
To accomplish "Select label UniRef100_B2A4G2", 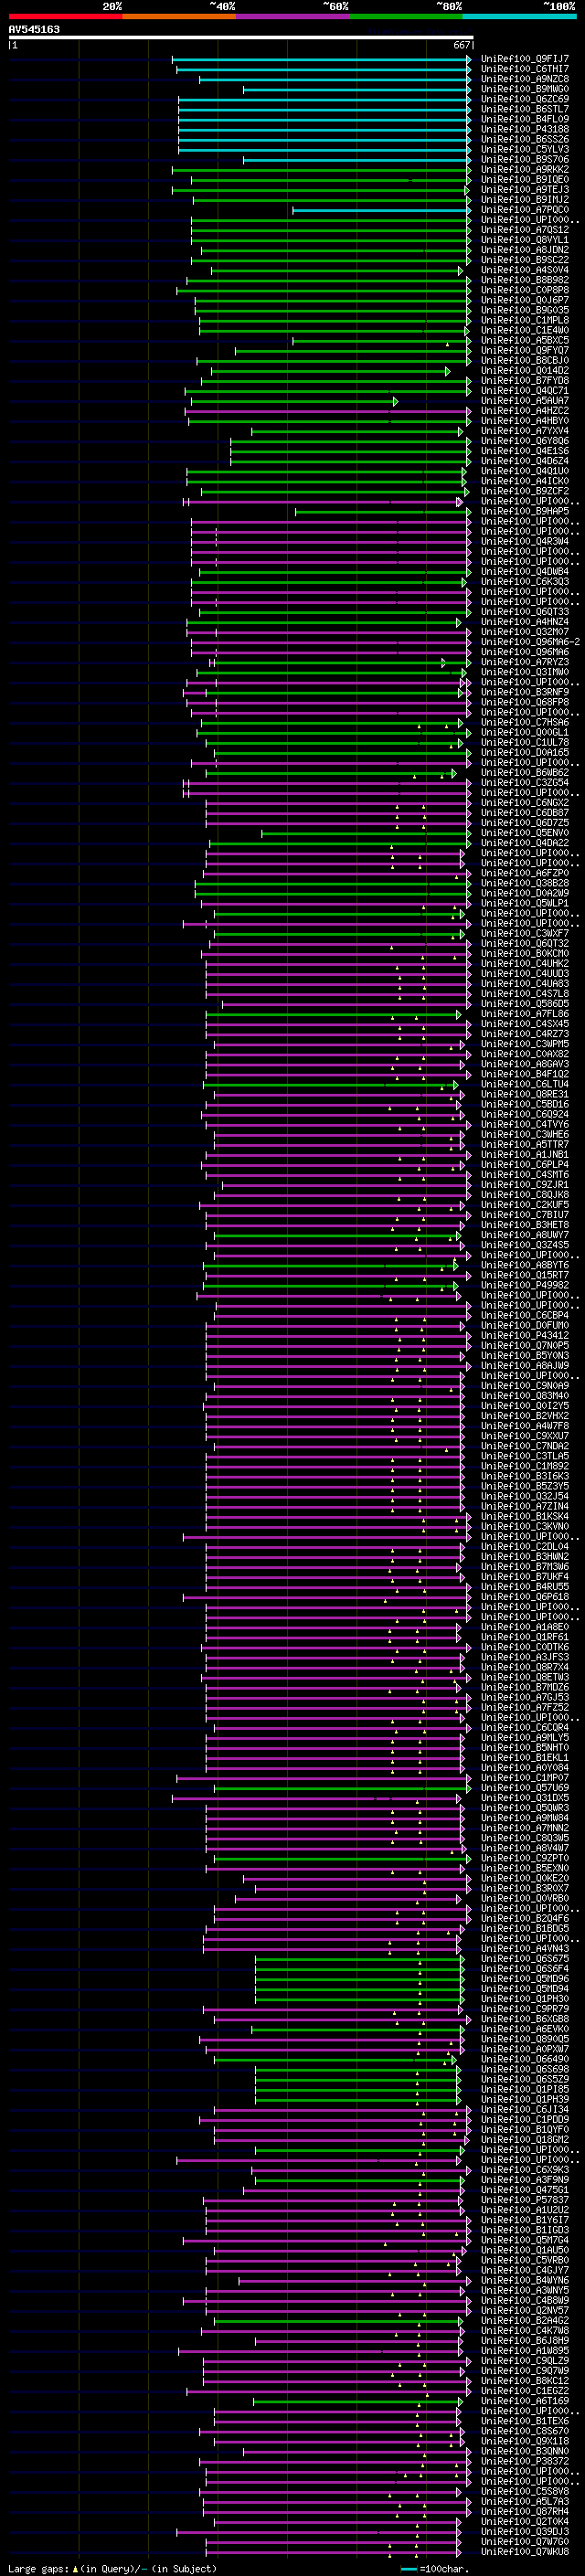I will pyautogui.click(x=525, y=2320).
